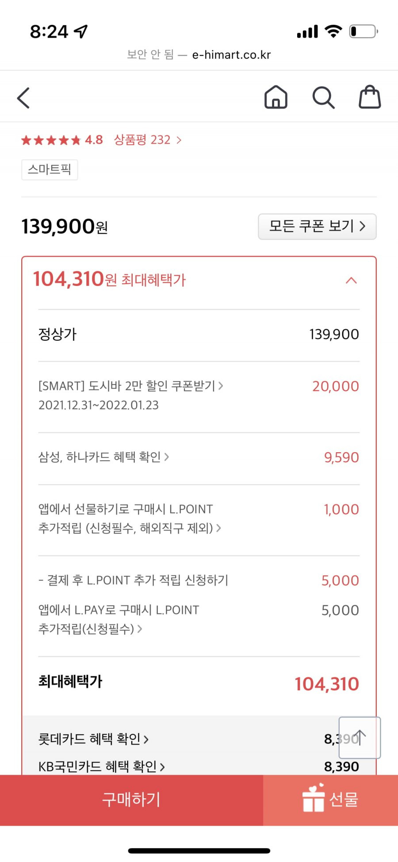Open the home icon
The height and width of the screenshot is (862, 398).
click(x=276, y=97)
